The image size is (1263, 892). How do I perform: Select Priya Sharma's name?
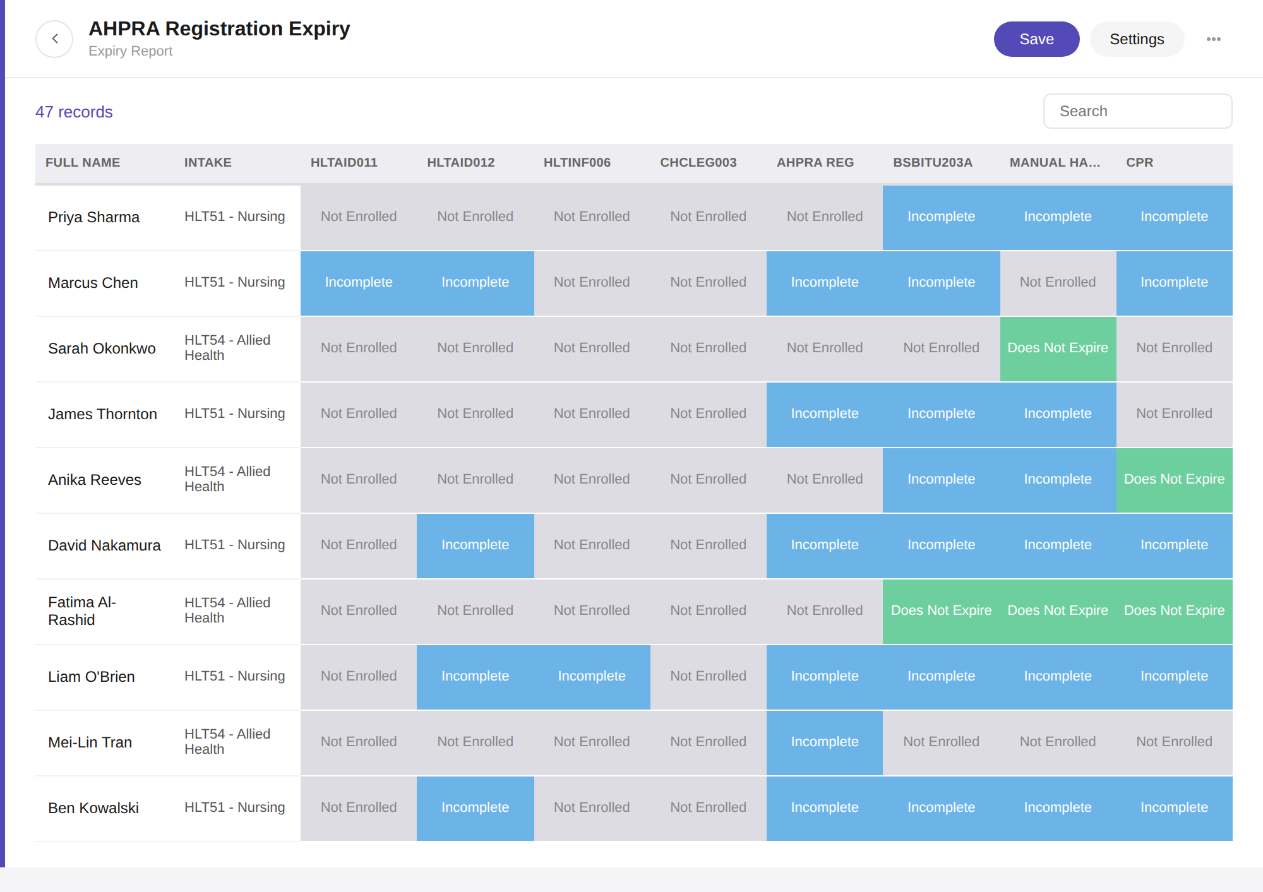tap(94, 217)
